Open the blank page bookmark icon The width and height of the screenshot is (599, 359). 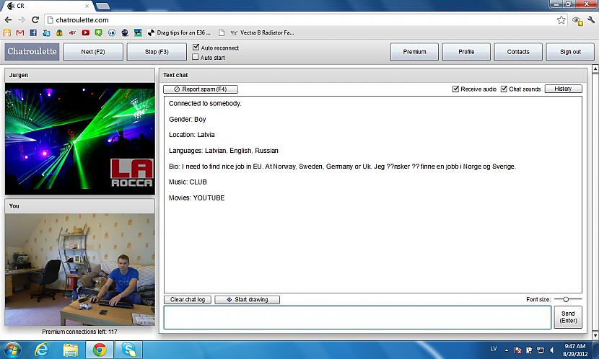pyautogui.click(x=221, y=33)
